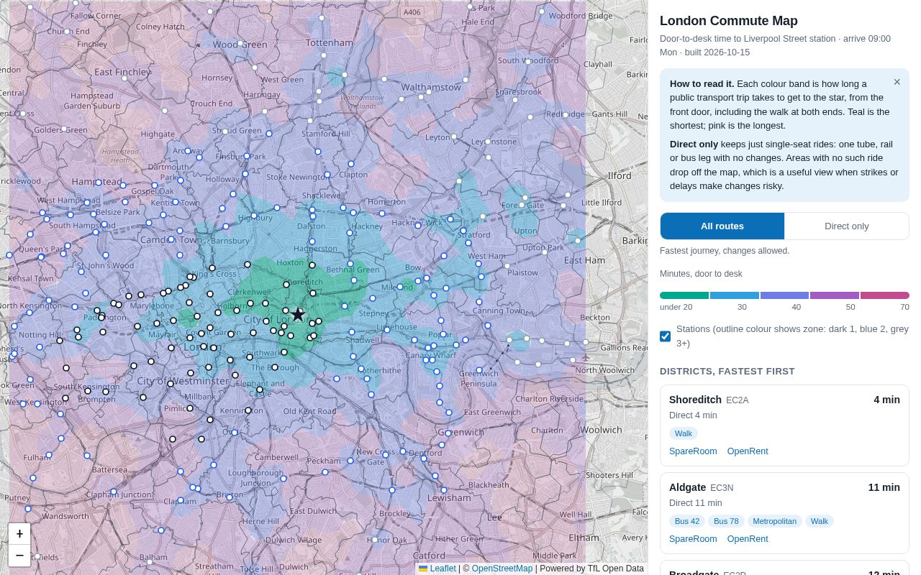Click the Camden Town label on the map
The width and height of the screenshot is (921, 575).
pyautogui.click(x=171, y=239)
